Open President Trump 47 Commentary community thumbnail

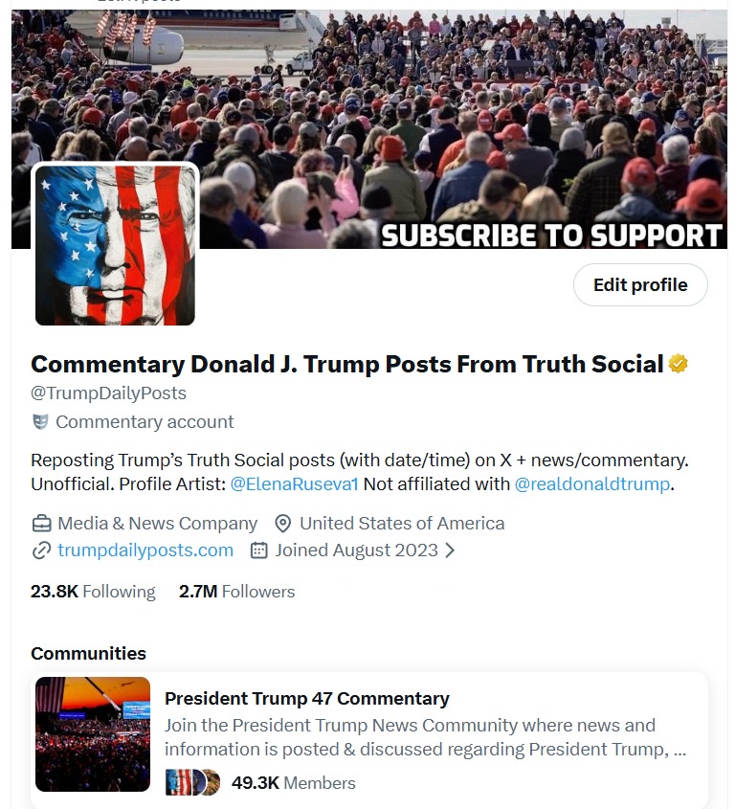(x=93, y=734)
